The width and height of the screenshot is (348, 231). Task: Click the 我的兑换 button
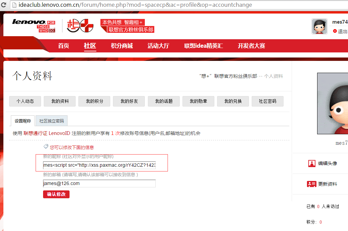coord(233,101)
